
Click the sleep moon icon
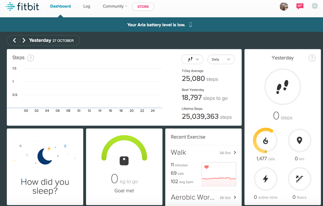click(x=44, y=156)
